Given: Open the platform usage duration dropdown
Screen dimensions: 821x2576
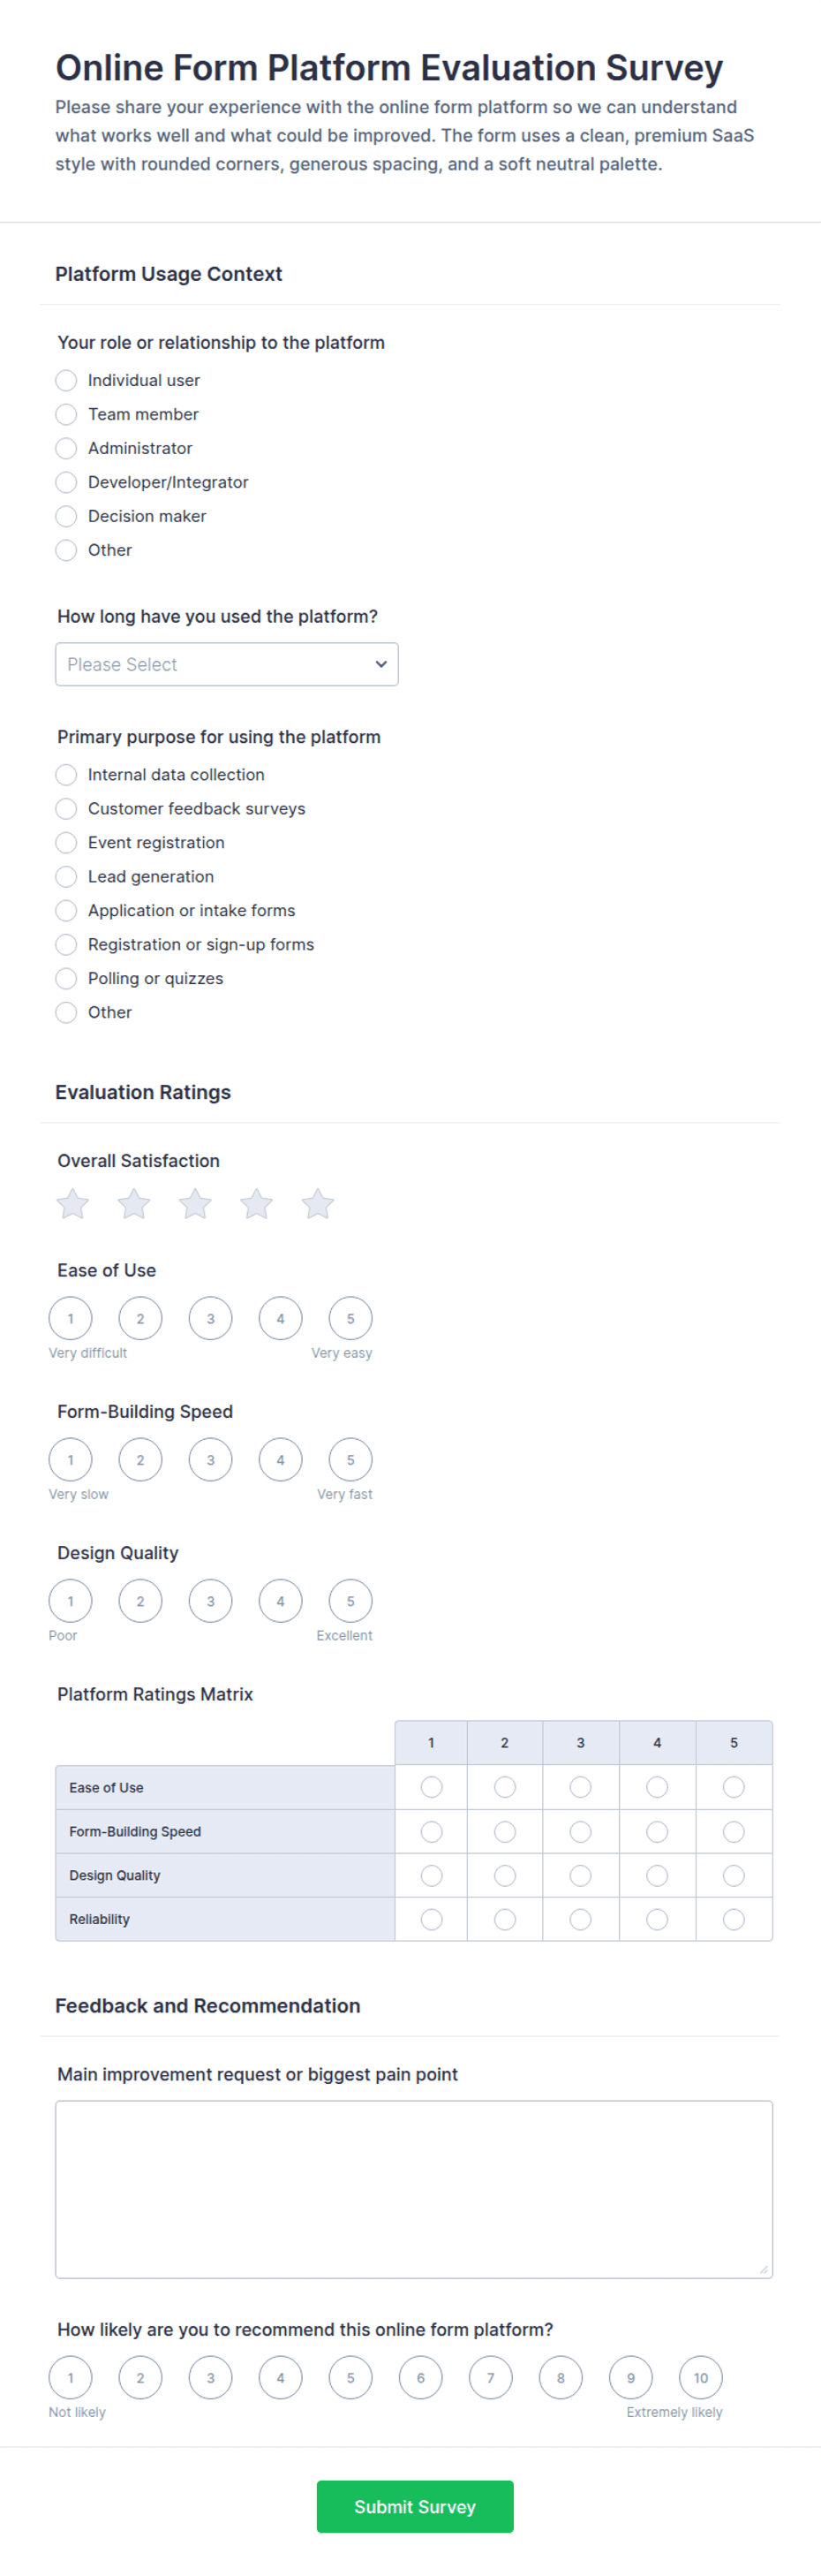Looking at the screenshot, I should pyautogui.click(x=227, y=664).
